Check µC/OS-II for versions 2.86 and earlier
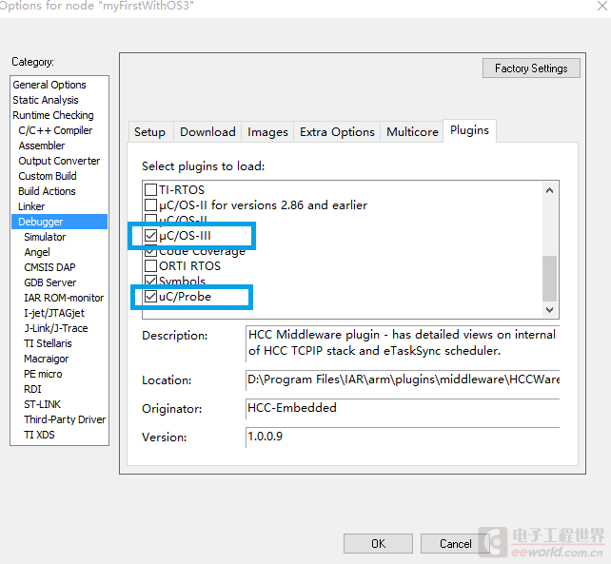This screenshot has width=611, height=564. 150,204
